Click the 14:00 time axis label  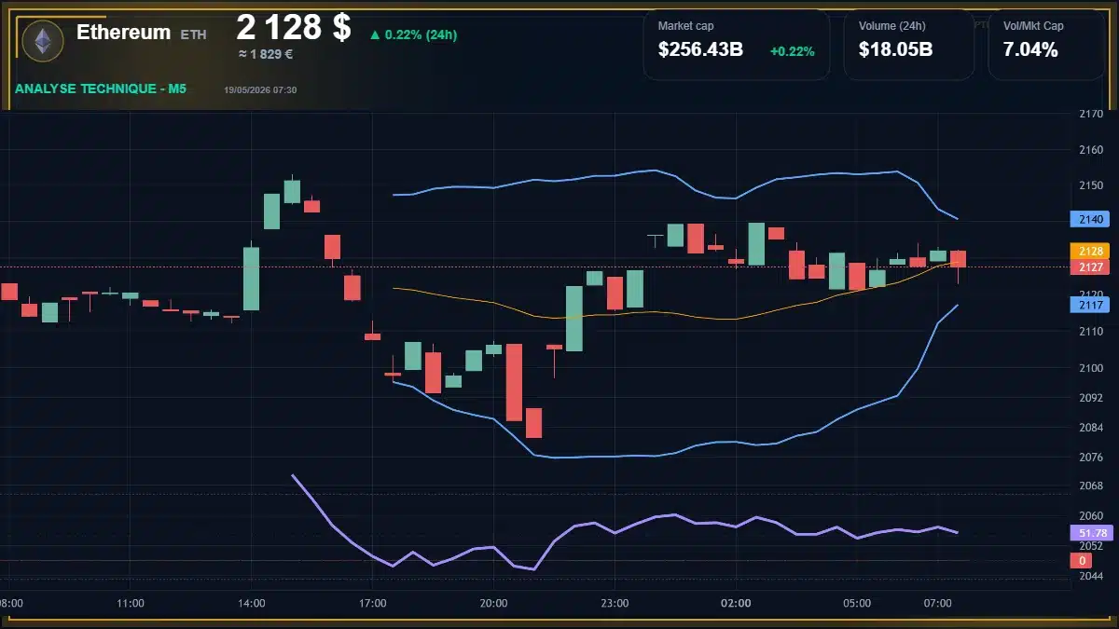[252, 604]
